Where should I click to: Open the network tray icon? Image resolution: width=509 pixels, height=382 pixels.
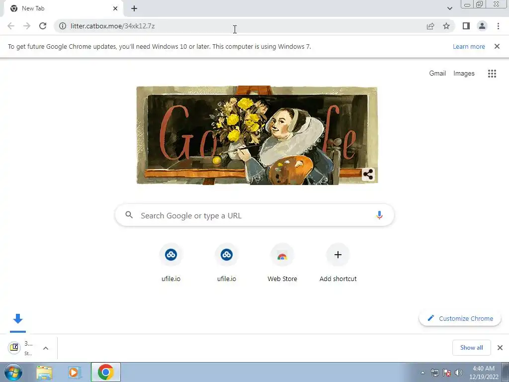[434, 373]
